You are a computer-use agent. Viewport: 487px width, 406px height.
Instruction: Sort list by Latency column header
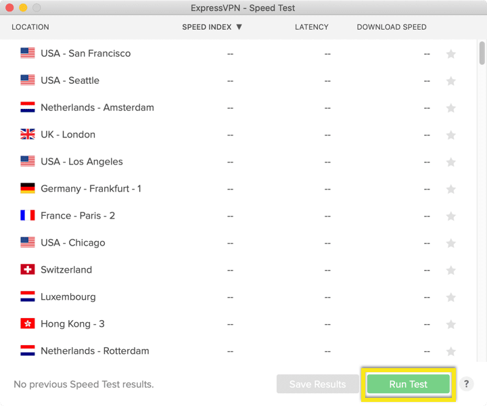tap(311, 27)
